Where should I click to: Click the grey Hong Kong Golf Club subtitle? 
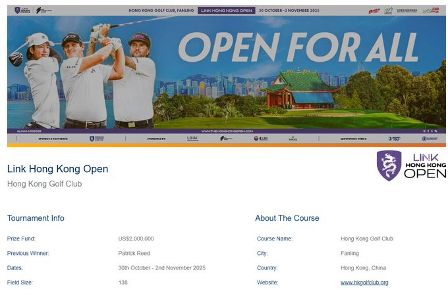coord(45,184)
